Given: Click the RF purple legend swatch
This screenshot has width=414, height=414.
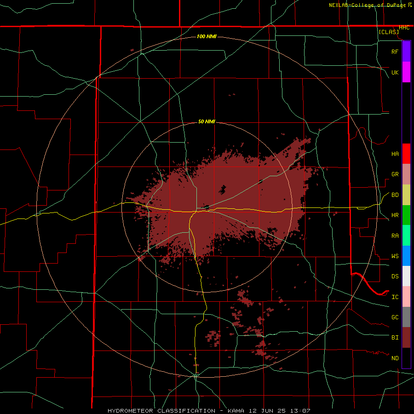Looking at the screenshot, I should (406, 52).
